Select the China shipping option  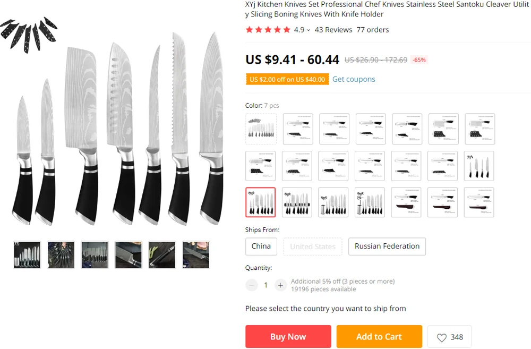261,246
